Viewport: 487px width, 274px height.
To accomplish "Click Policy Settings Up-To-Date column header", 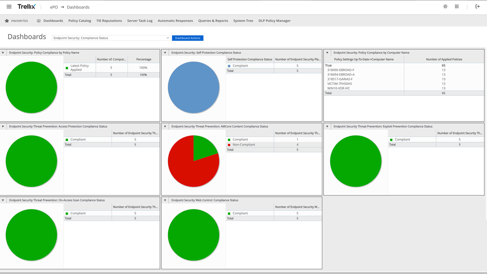I will (364, 59).
